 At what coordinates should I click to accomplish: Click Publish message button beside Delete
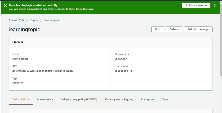(198, 29)
